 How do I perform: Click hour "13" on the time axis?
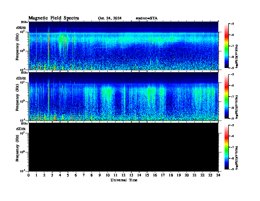tap(131, 175)
